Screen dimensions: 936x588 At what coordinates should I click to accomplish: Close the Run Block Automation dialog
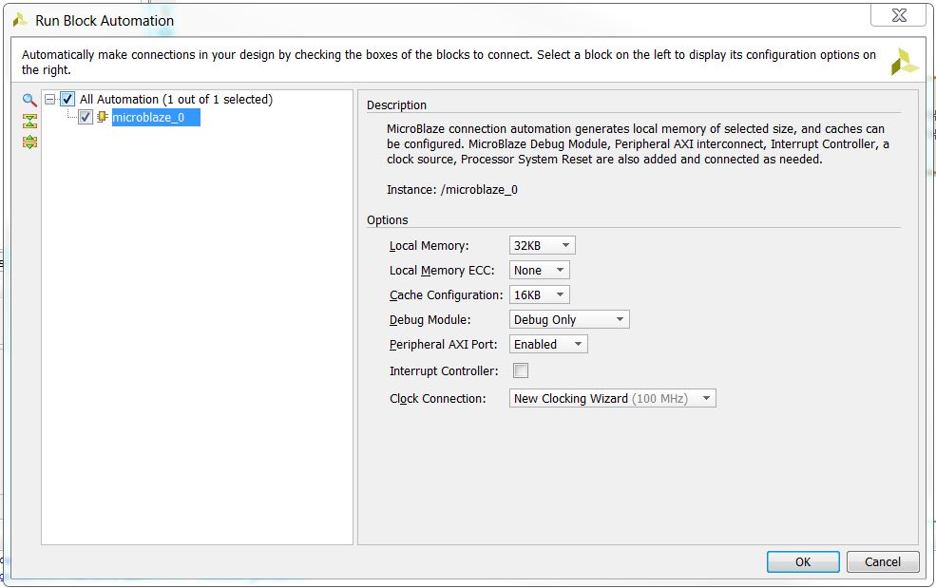(898, 15)
